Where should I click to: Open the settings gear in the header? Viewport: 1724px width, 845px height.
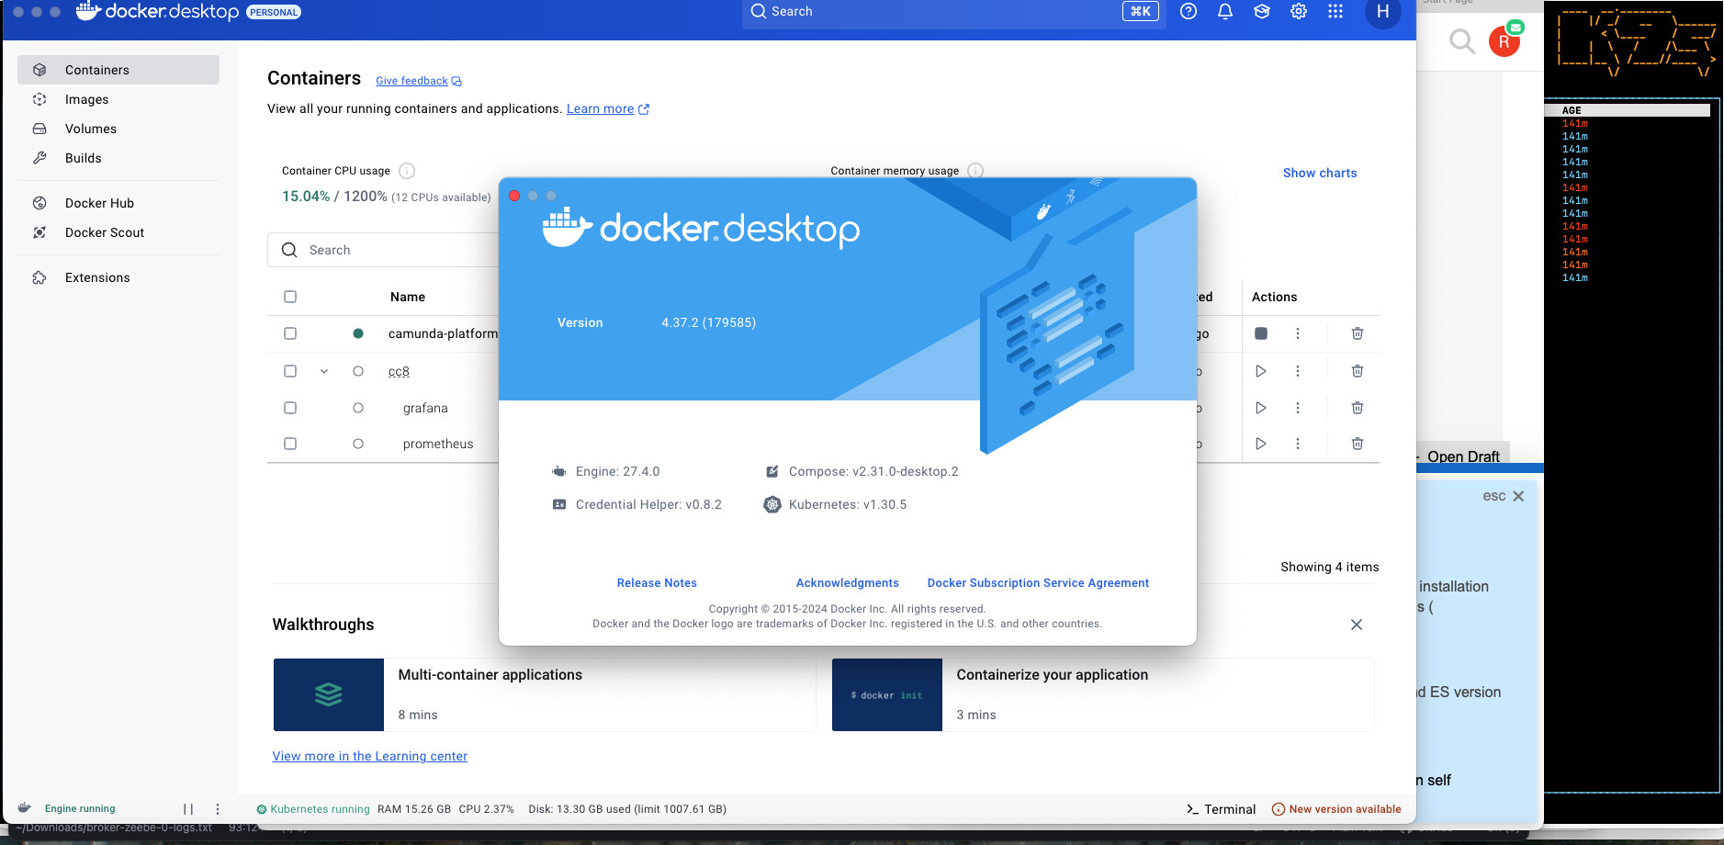click(x=1298, y=12)
